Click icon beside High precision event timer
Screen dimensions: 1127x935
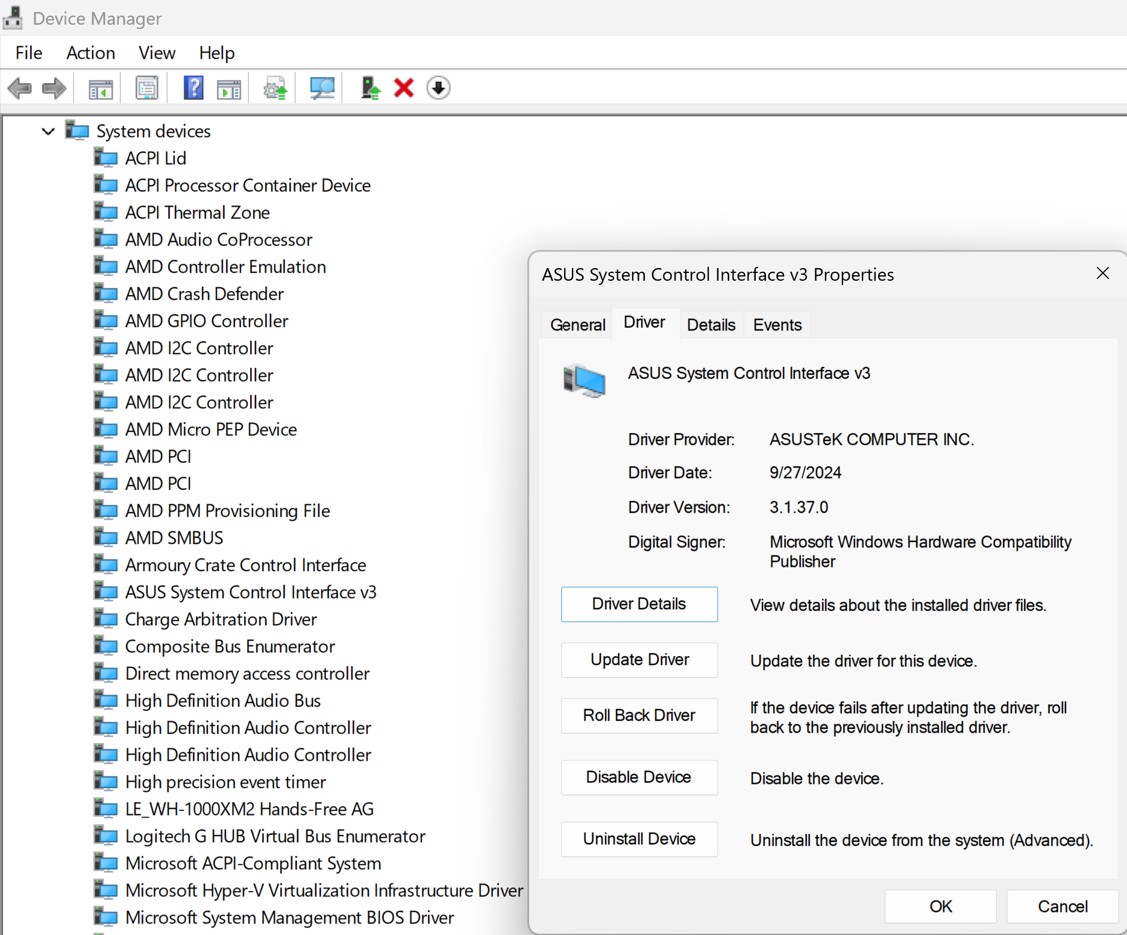106,781
